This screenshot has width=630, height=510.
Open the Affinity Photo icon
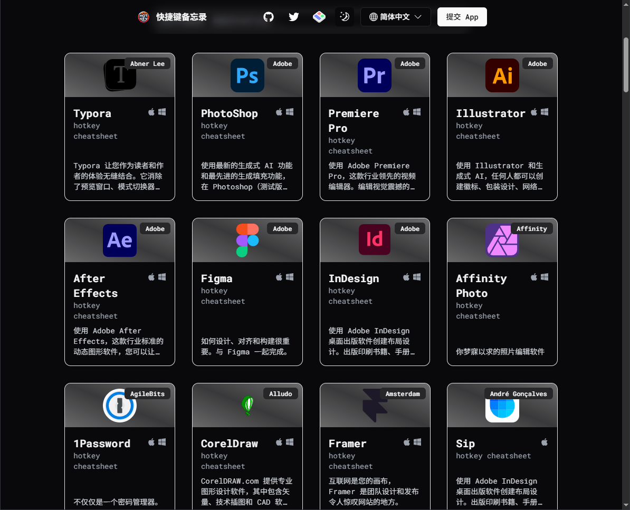point(502,240)
